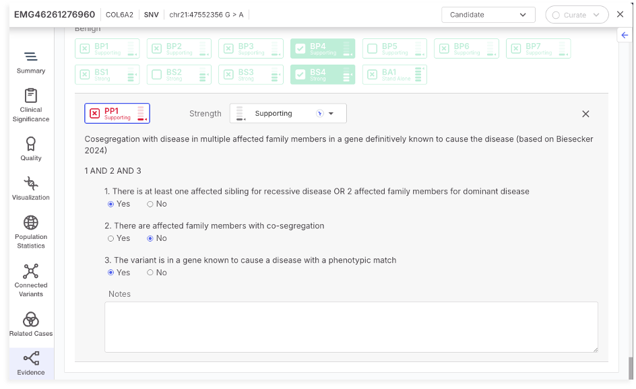Select No for phenotypic match question

pos(150,273)
